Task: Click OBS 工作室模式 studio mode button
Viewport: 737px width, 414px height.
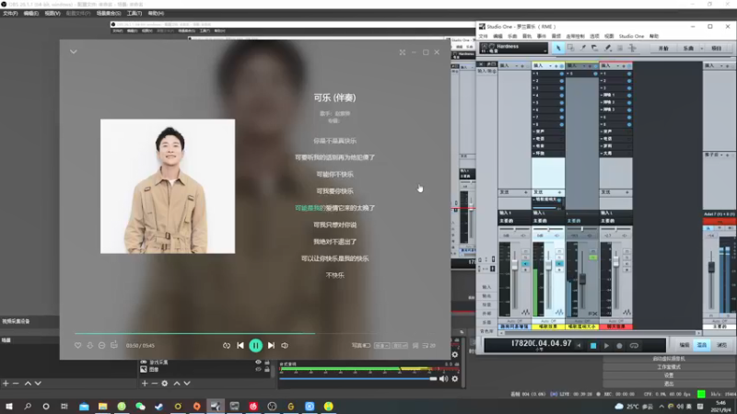Action: (x=669, y=366)
